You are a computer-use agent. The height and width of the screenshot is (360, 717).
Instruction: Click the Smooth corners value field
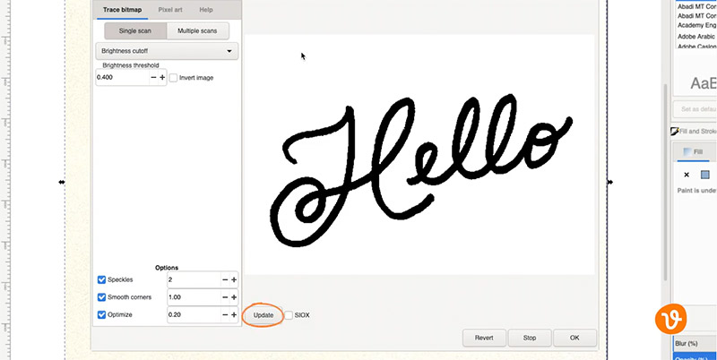[194, 297]
